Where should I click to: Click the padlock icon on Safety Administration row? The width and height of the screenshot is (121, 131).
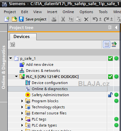110,95
